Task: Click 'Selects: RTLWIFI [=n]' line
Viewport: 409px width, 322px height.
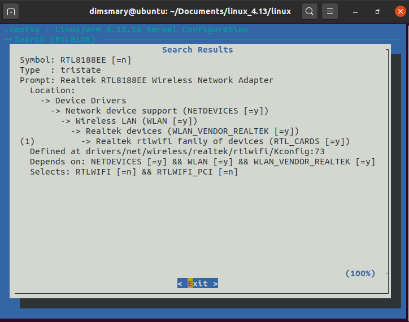Action: click(134, 172)
